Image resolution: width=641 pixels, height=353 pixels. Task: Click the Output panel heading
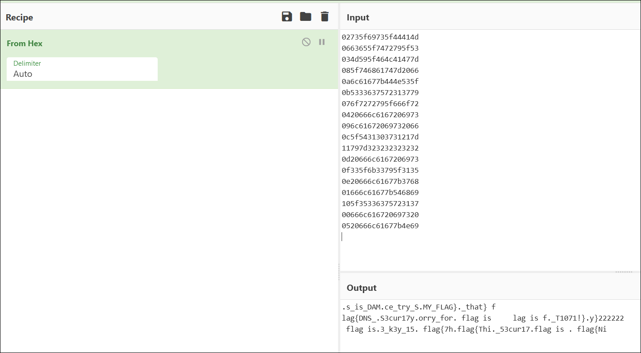tap(362, 288)
